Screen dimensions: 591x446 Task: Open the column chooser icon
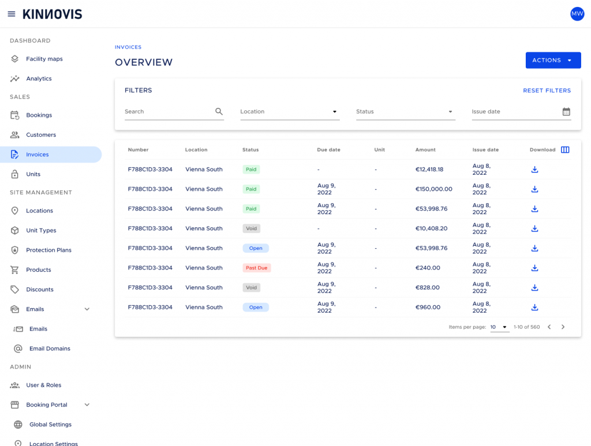[565, 149]
